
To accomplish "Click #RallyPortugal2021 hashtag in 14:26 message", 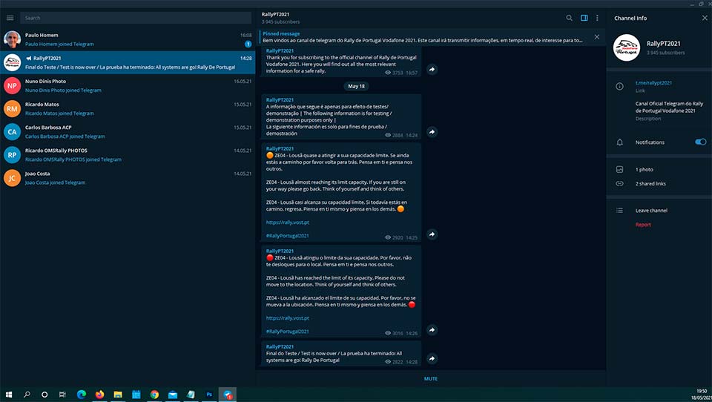I will coord(288,332).
